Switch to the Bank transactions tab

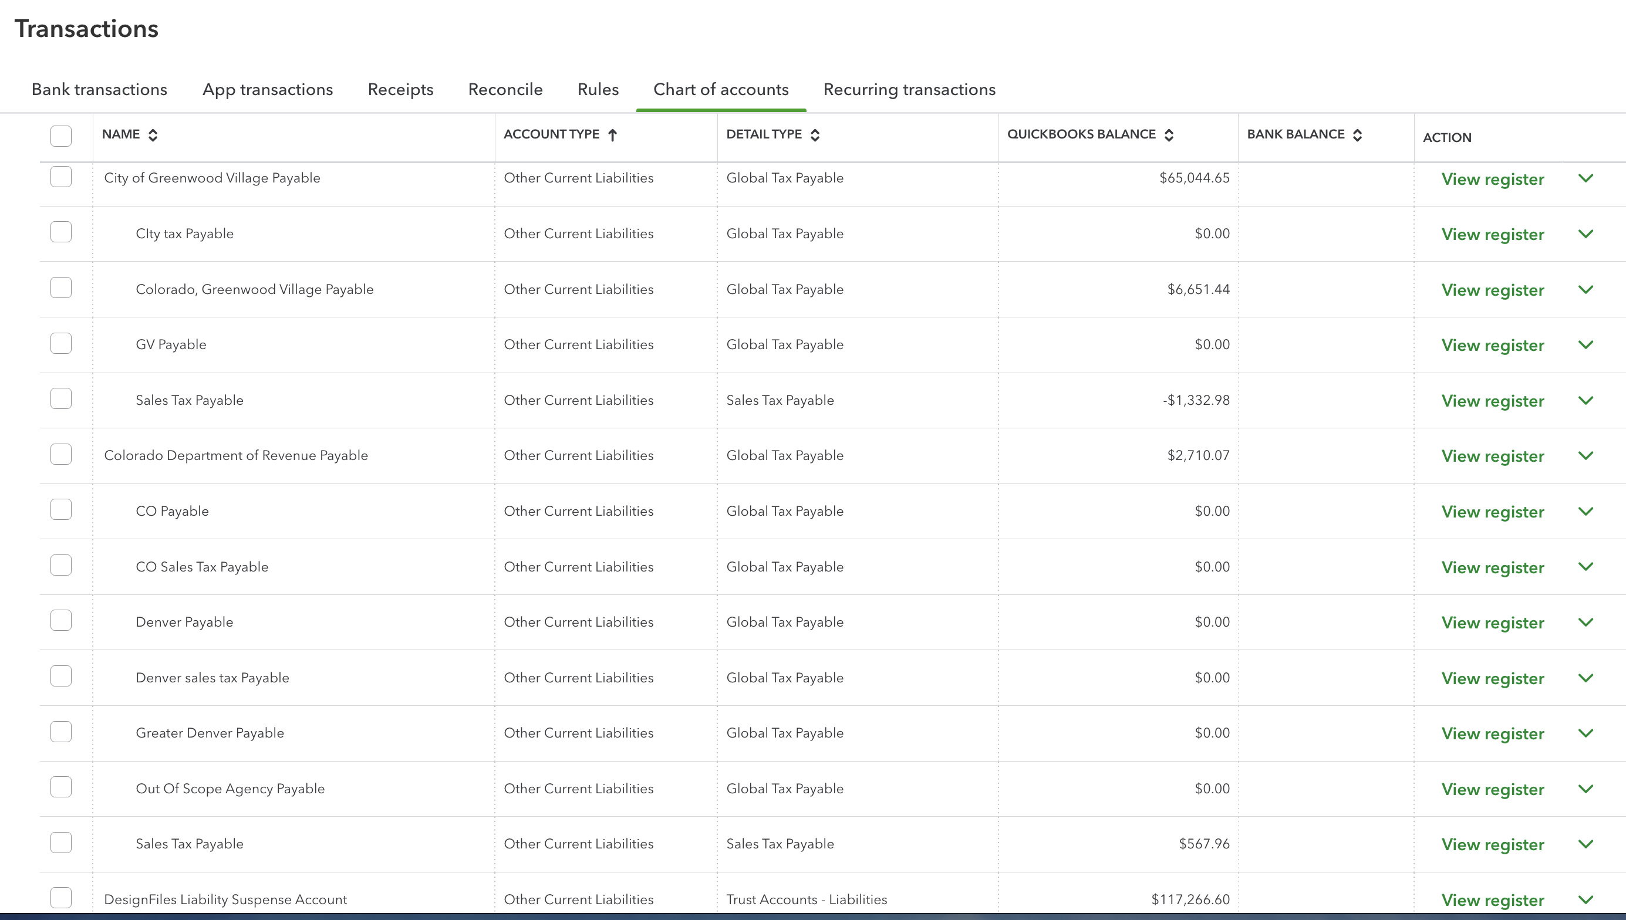[x=99, y=89]
